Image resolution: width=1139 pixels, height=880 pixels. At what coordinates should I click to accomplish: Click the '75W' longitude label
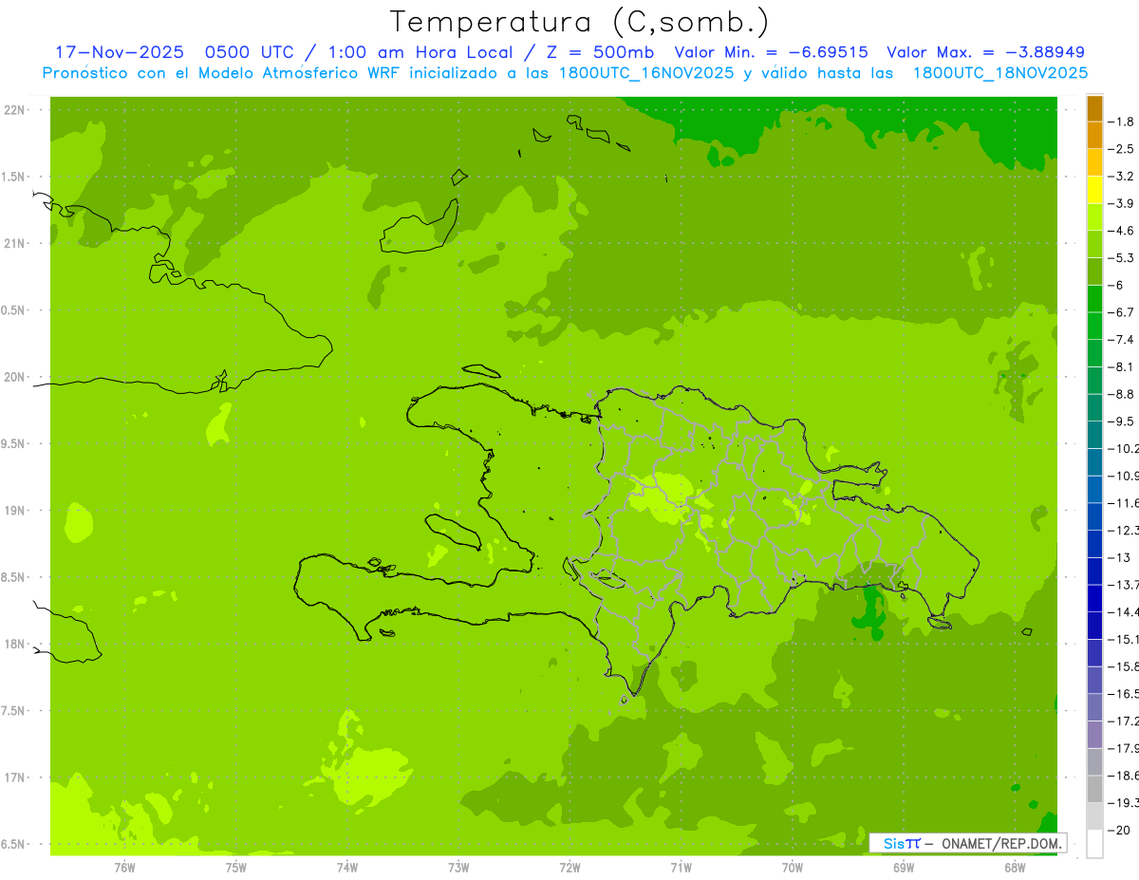pyautogui.click(x=236, y=868)
